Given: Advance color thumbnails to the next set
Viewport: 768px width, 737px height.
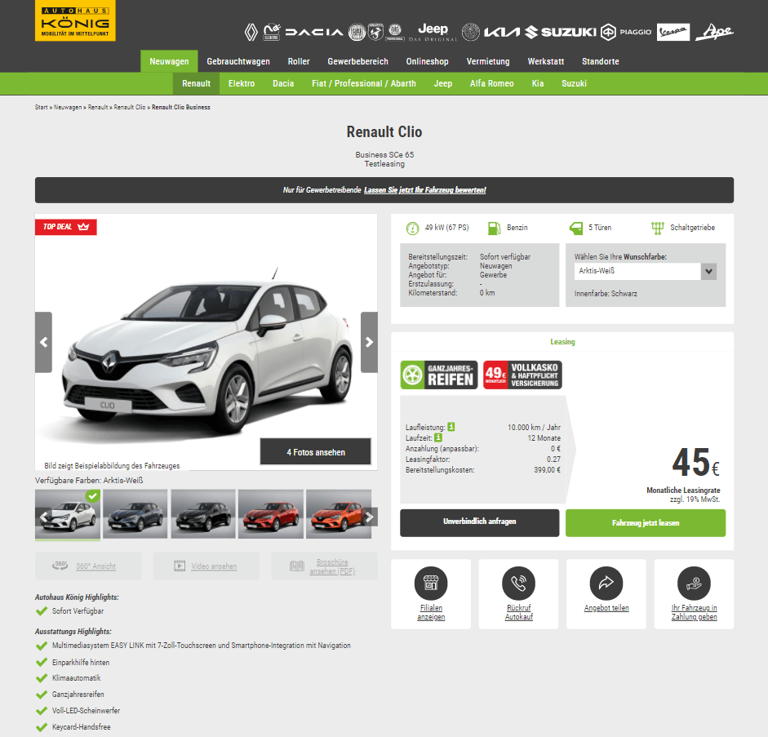Looking at the screenshot, I should pos(369,517).
